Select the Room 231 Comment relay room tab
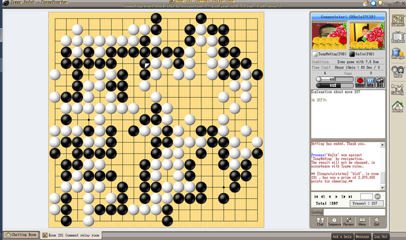 coord(71,236)
